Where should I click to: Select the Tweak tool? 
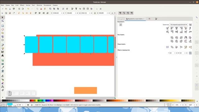click(2, 76)
